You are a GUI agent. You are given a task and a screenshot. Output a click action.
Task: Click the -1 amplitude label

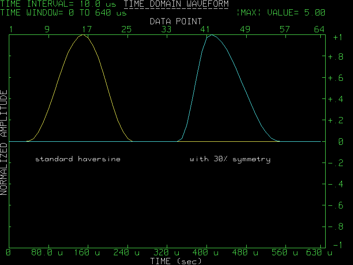338,245
